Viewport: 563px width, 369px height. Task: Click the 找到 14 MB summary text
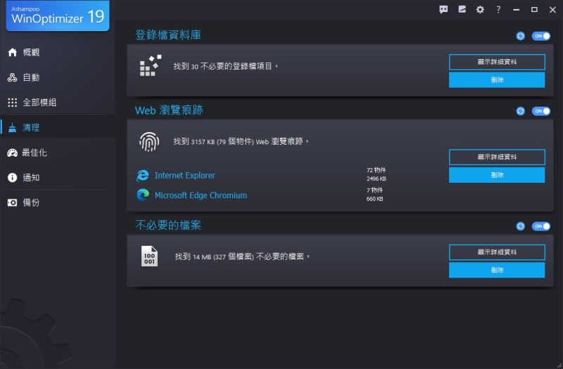click(242, 257)
